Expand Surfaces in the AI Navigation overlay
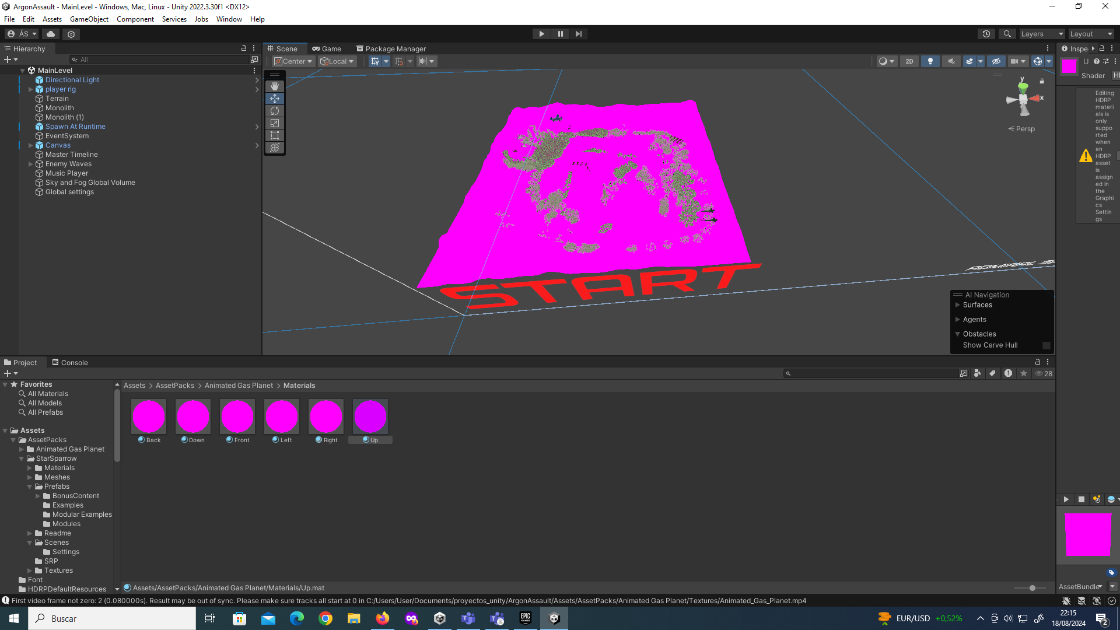This screenshot has height=630, width=1120. [x=957, y=304]
